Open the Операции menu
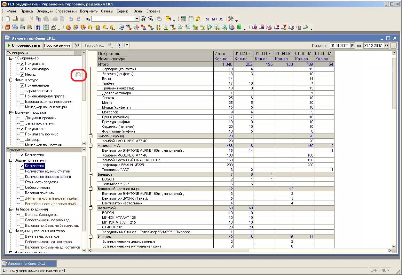This screenshot has height=275, width=402. pos(44,11)
